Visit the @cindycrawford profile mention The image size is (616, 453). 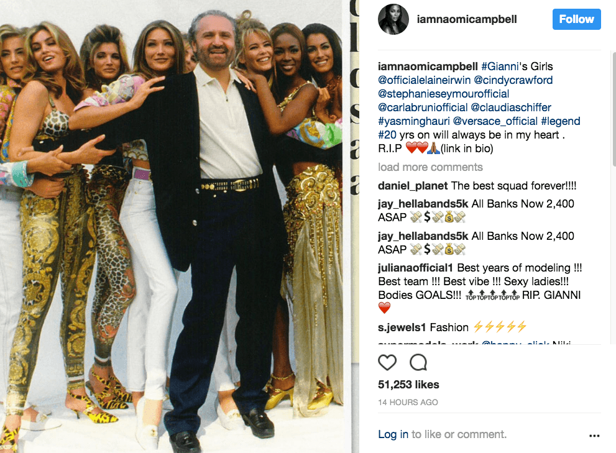coord(513,80)
